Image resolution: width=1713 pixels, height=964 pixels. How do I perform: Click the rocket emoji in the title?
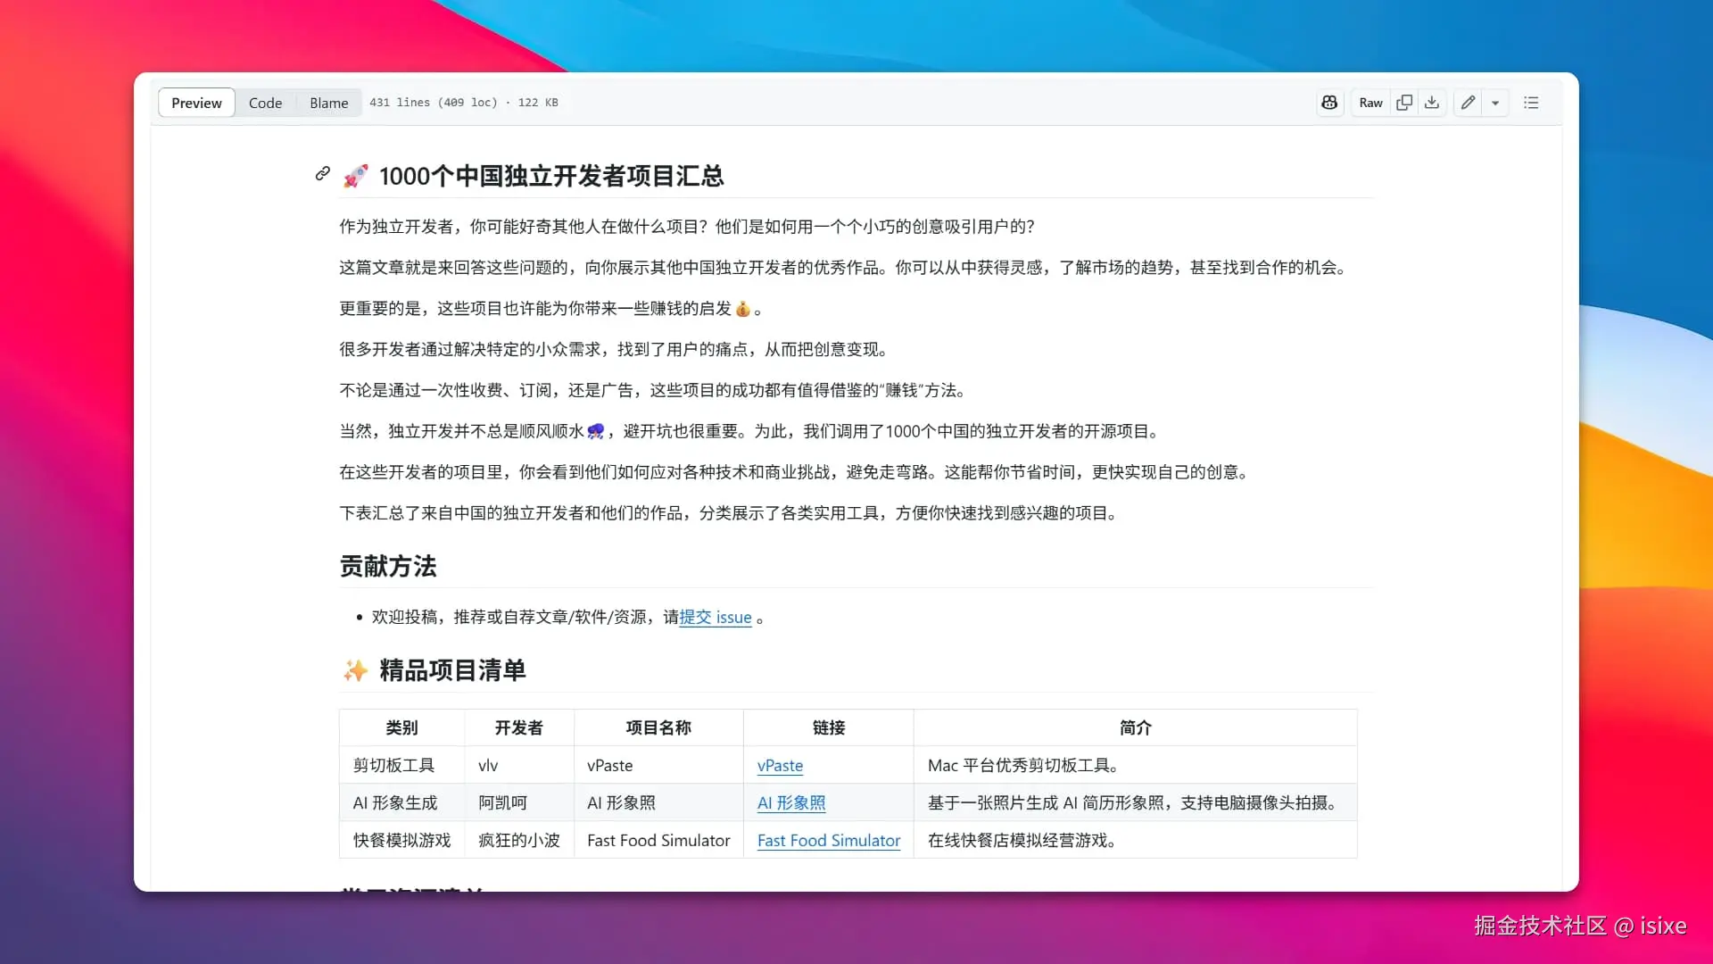(356, 175)
